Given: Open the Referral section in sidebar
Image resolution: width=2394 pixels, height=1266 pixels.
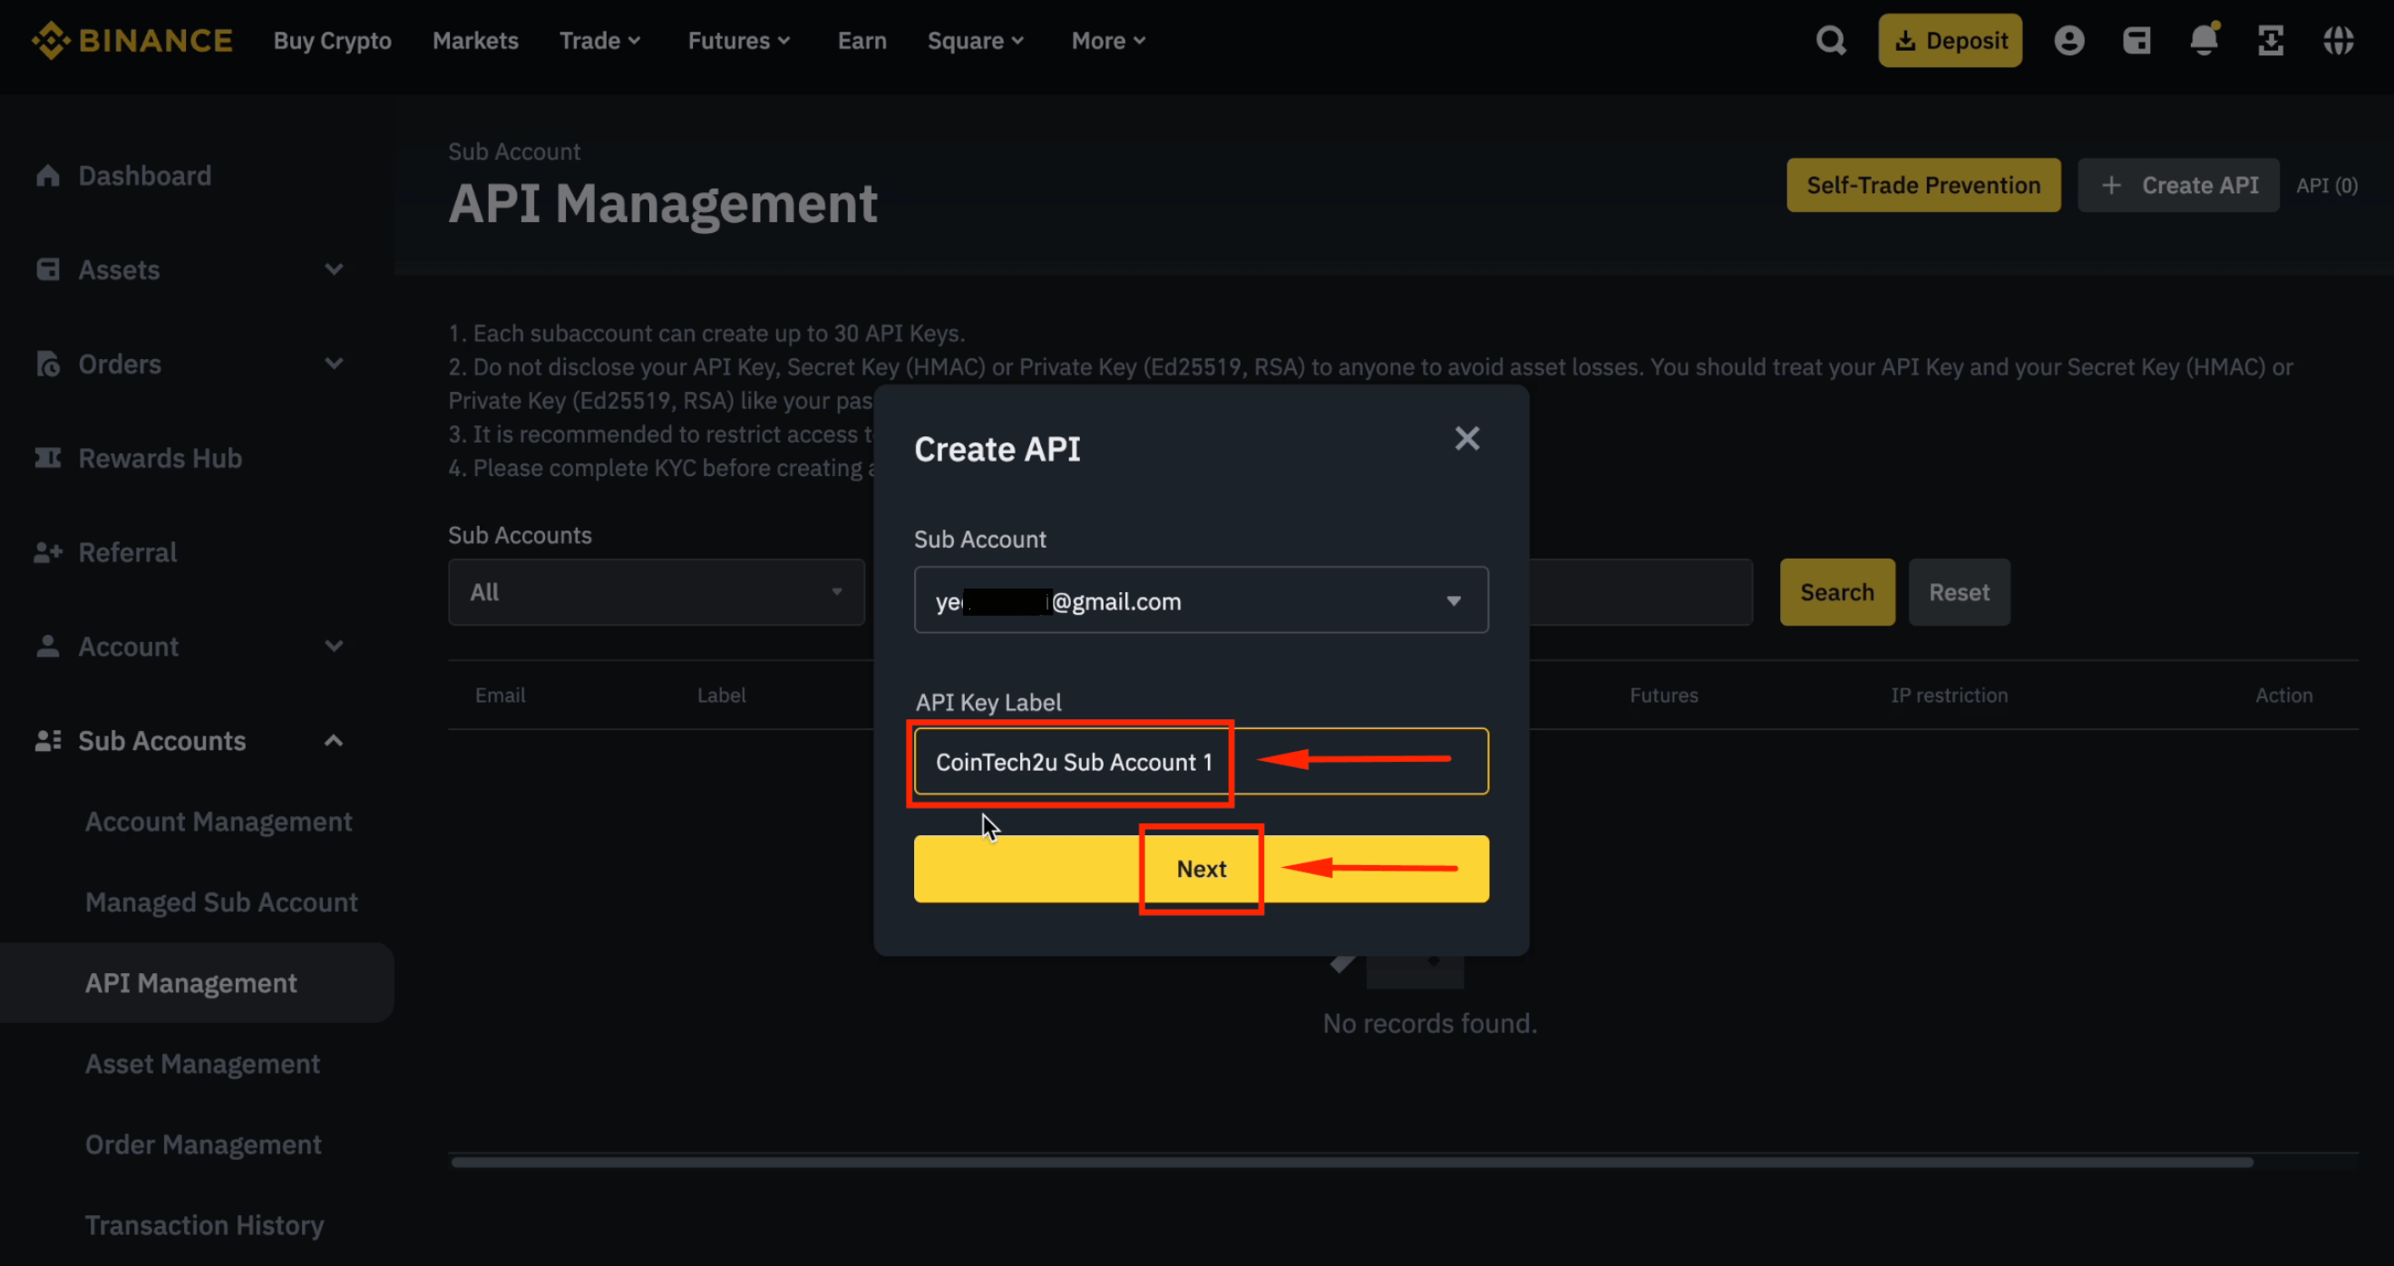Looking at the screenshot, I should [x=127, y=551].
